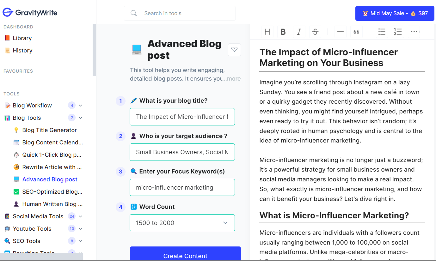Open the Library from the sidebar
This screenshot has height=261, width=436.
tap(22, 38)
